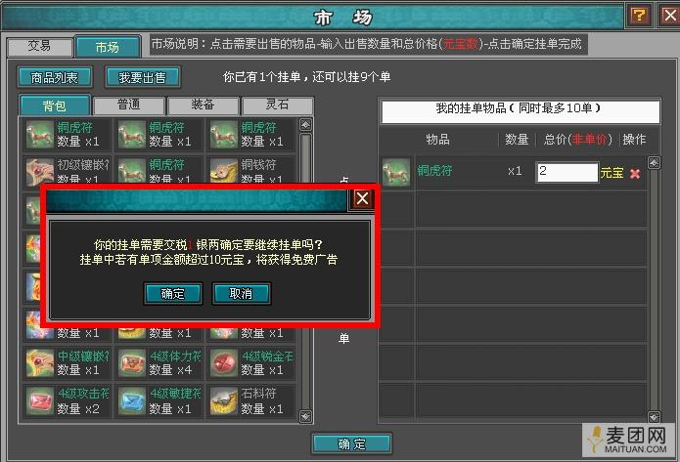
Task: Click the total price input field
Action: (x=566, y=172)
